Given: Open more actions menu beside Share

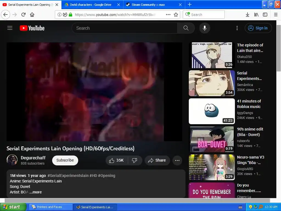Looking at the screenshot, I should 177,160.
